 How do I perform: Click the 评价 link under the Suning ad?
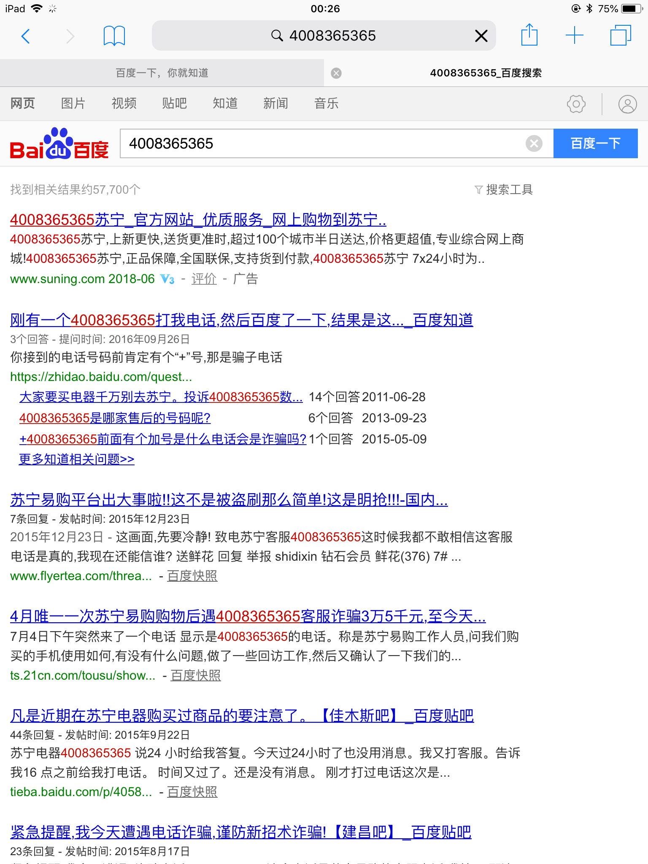point(204,279)
